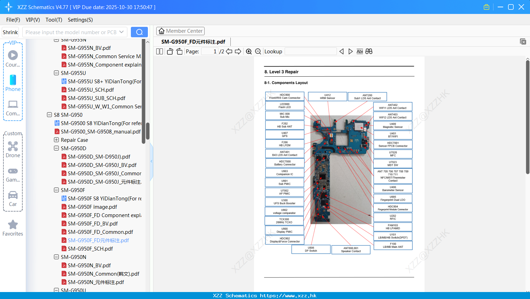Open SM-G950D_SM-G950J_BV.pdf
530x299 pixels.
102,165
